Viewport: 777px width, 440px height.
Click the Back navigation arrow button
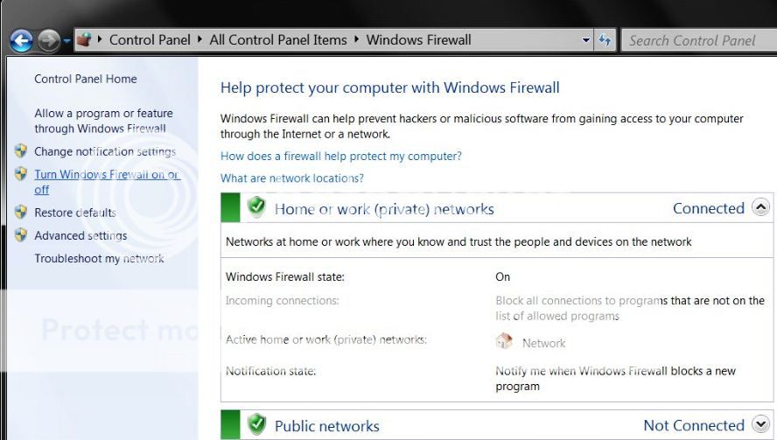[x=21, y=40]
